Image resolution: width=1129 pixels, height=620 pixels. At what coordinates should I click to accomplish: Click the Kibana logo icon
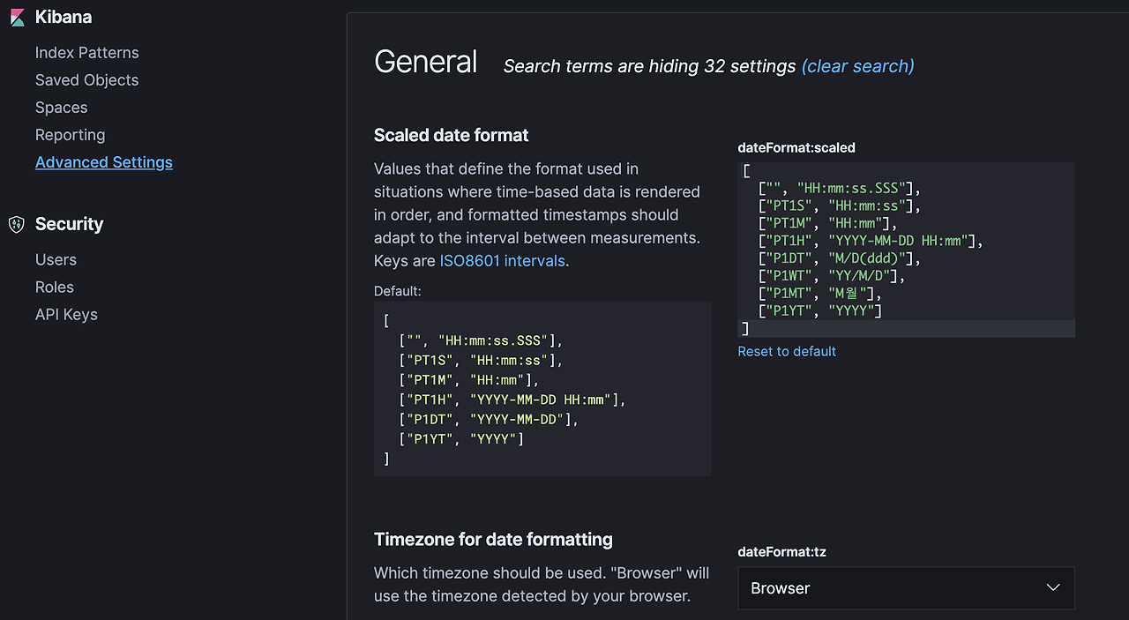click(17, 18)
